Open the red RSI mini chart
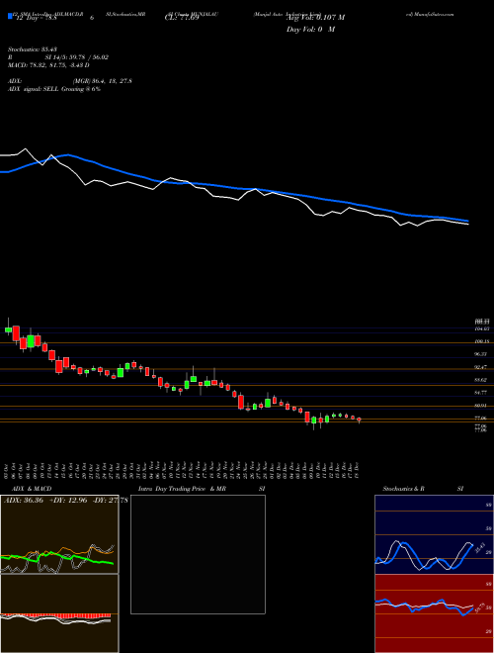This screenshot has width=494, height=653. click(434, 613)
